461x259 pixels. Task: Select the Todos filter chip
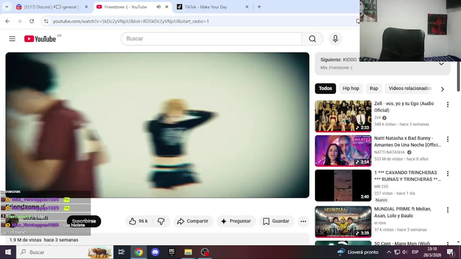click(325, 88)
